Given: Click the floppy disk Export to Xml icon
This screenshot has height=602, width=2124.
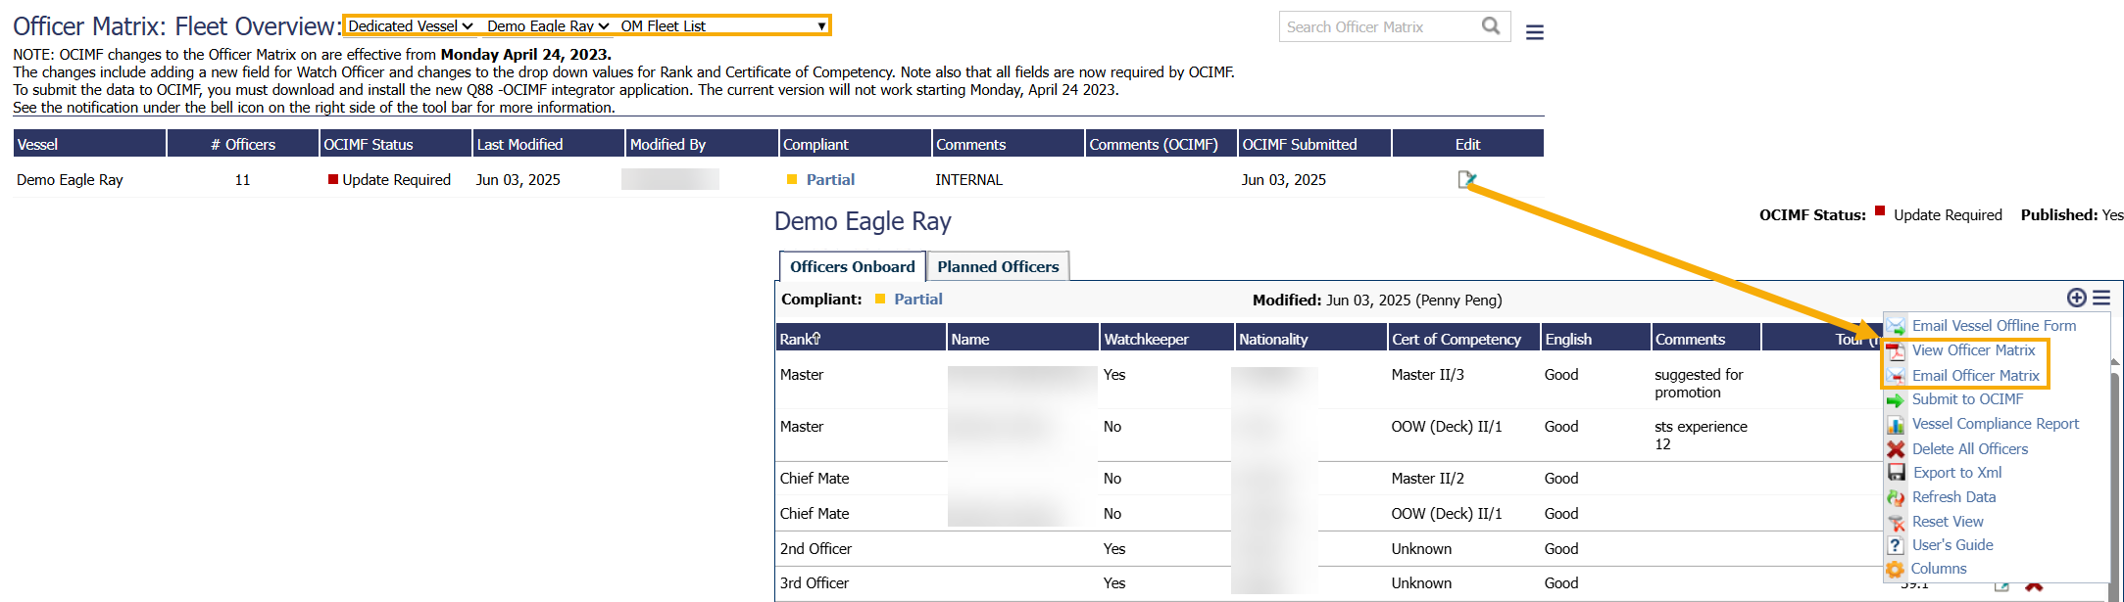Looking at the screenshot, I should [1896, 473].
